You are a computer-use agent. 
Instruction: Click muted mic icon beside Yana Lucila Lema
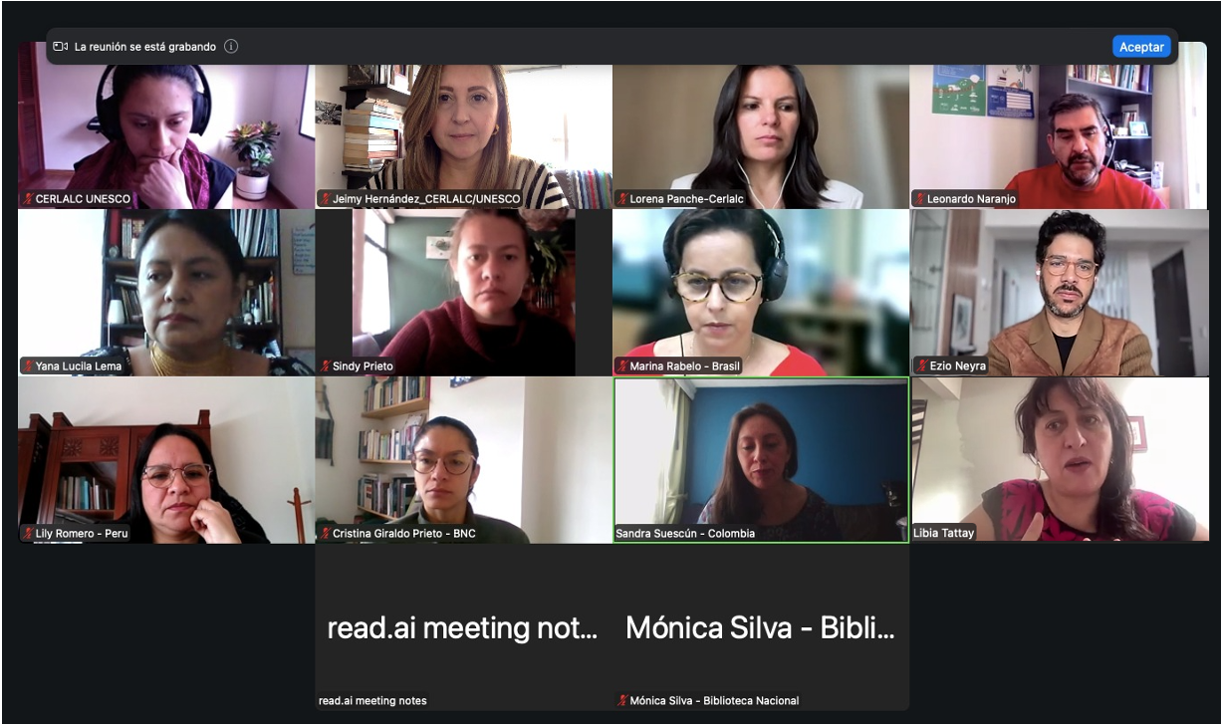pos(28,366)
